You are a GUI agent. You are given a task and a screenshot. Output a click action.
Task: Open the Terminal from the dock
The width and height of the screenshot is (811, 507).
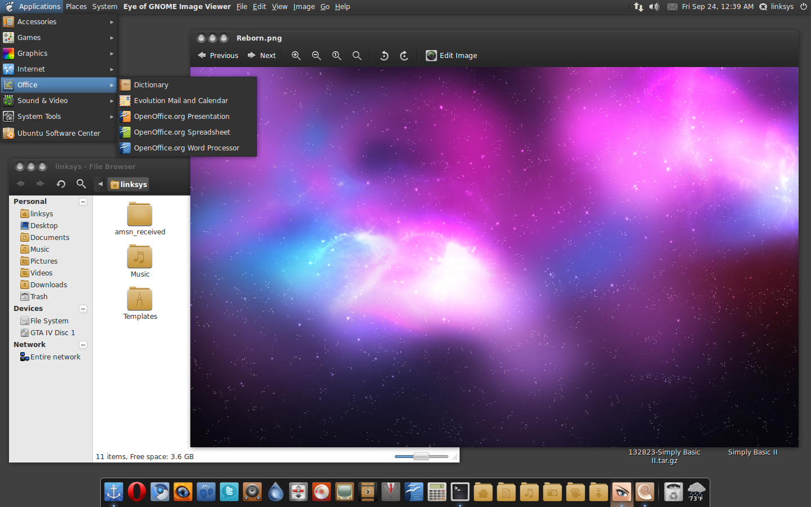point(460,492)
